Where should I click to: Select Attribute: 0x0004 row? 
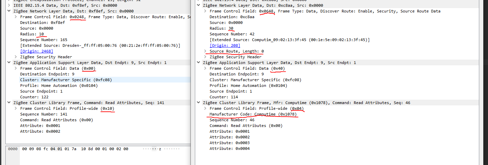point(230,148)
